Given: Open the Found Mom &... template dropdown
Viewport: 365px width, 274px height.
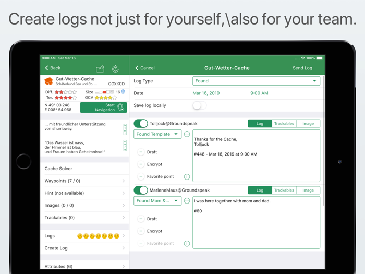Looking at the screenshot, I should point(157,201).
